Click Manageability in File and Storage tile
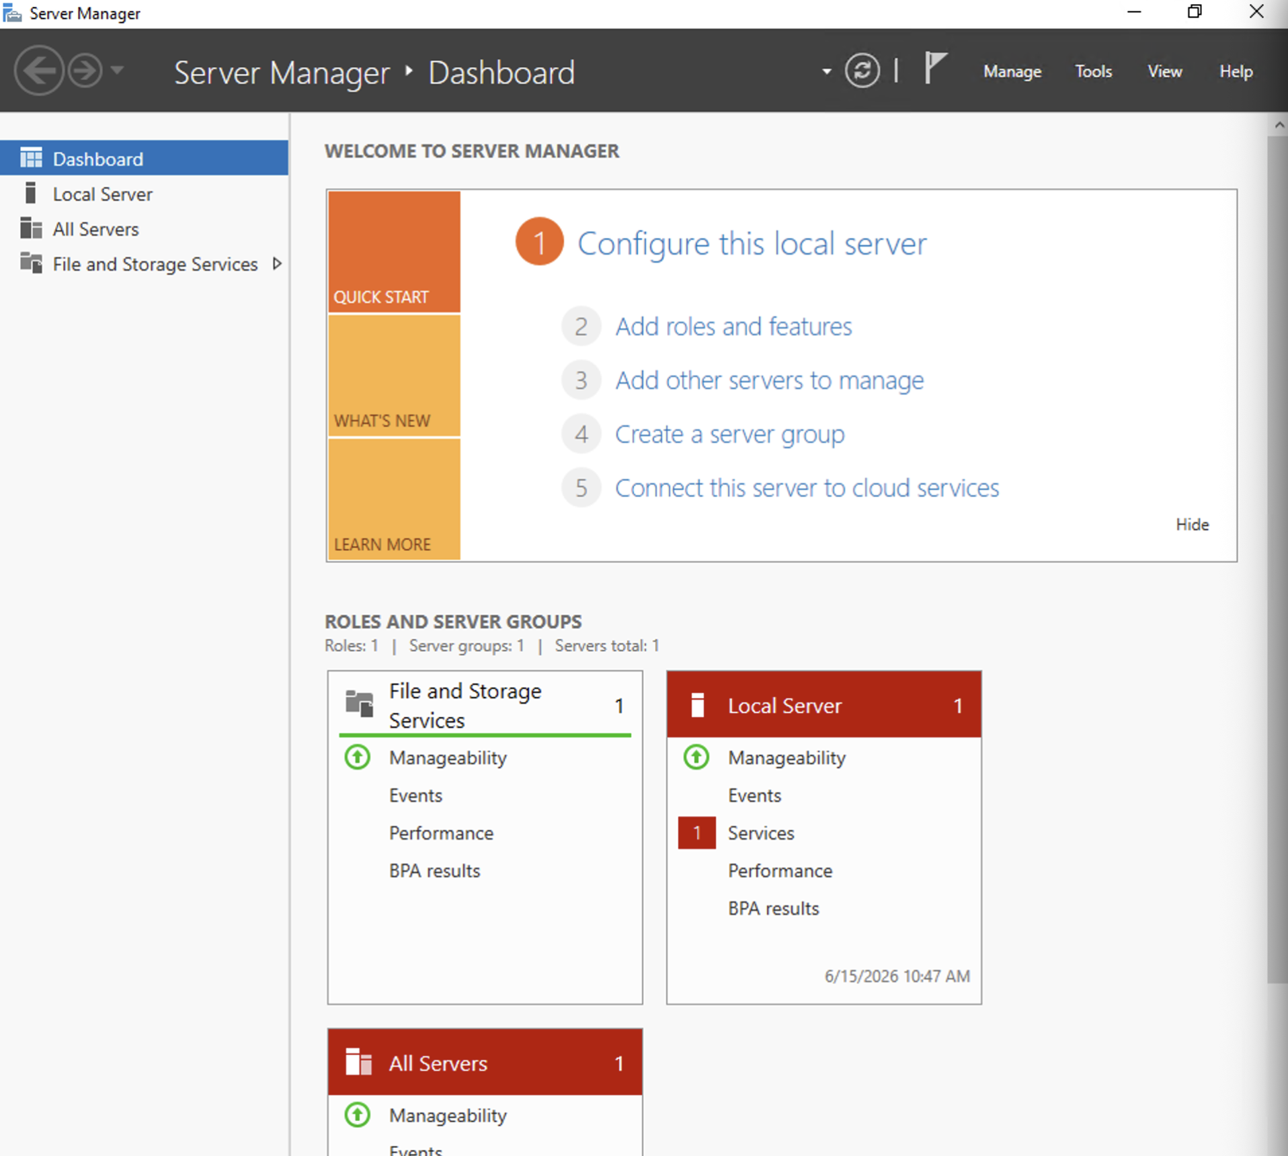Viewport: 1288px width, 1156px height. tap(448, 757)
